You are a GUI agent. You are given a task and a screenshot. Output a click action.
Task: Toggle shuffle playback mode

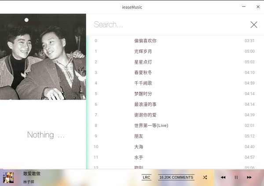[205, 177]
